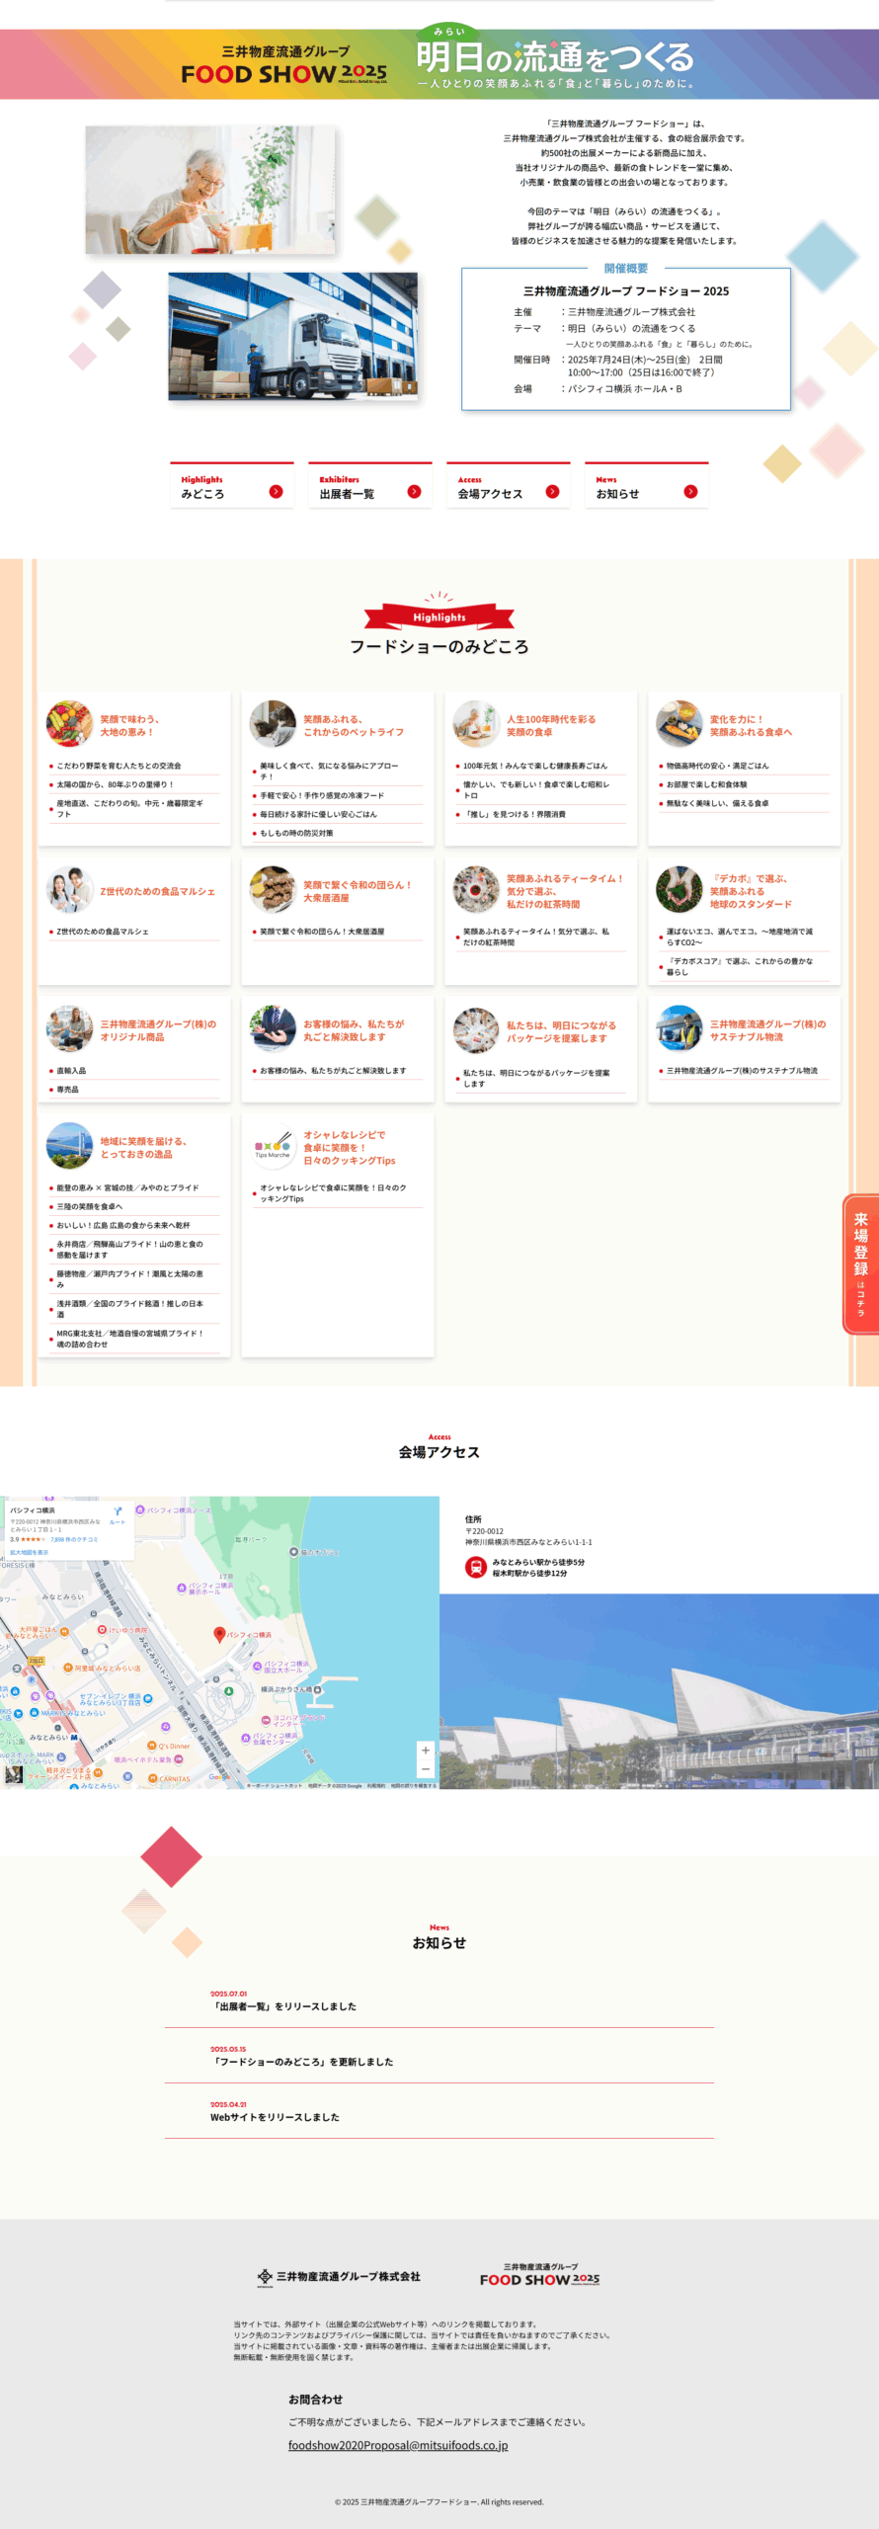This screenshot has height=2529, width=879.
Task: Click the heart-hands circle image for デカボ
Action: (x=679, y=890)
